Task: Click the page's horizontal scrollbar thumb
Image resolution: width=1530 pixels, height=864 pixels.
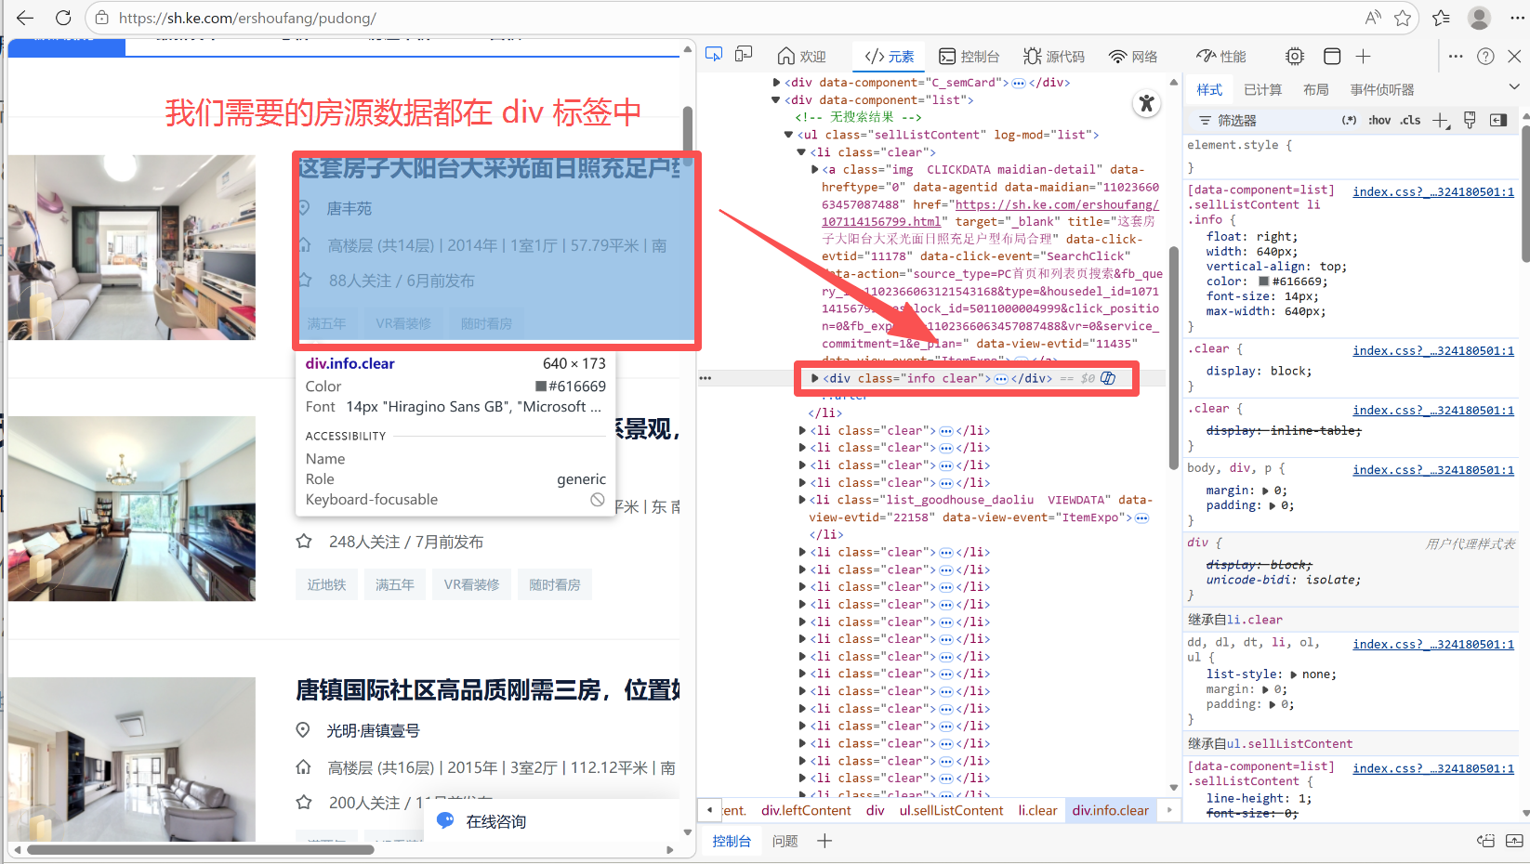Action: click(x=201, y=849)
